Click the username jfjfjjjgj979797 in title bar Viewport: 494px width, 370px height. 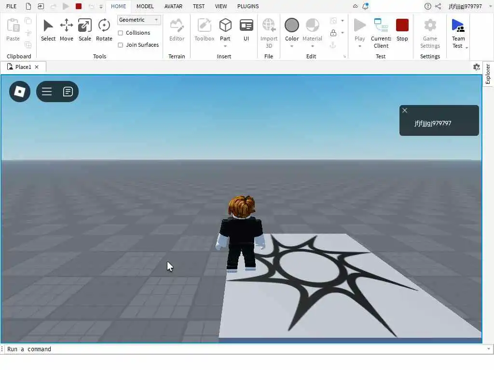(x=466, y=6)
